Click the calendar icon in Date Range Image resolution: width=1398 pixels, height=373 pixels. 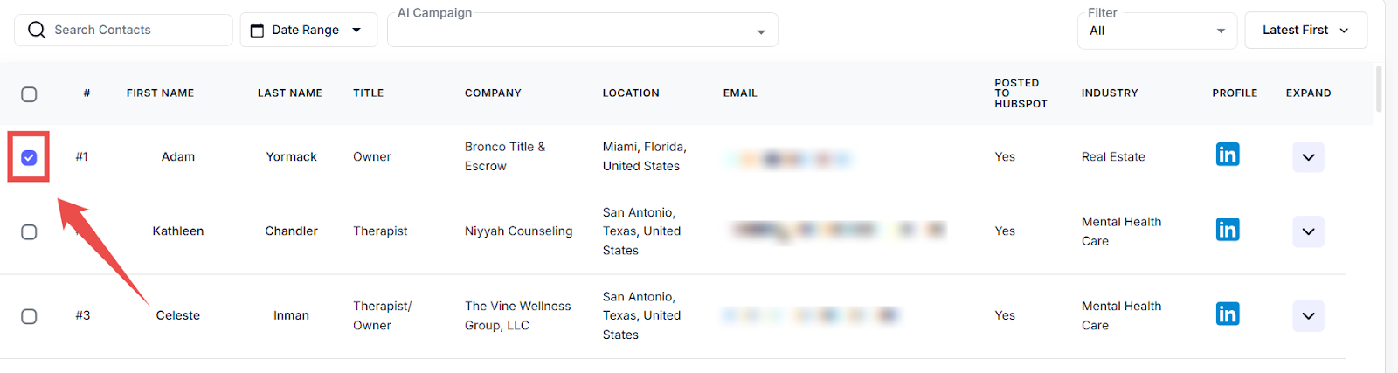pos(257,31)
